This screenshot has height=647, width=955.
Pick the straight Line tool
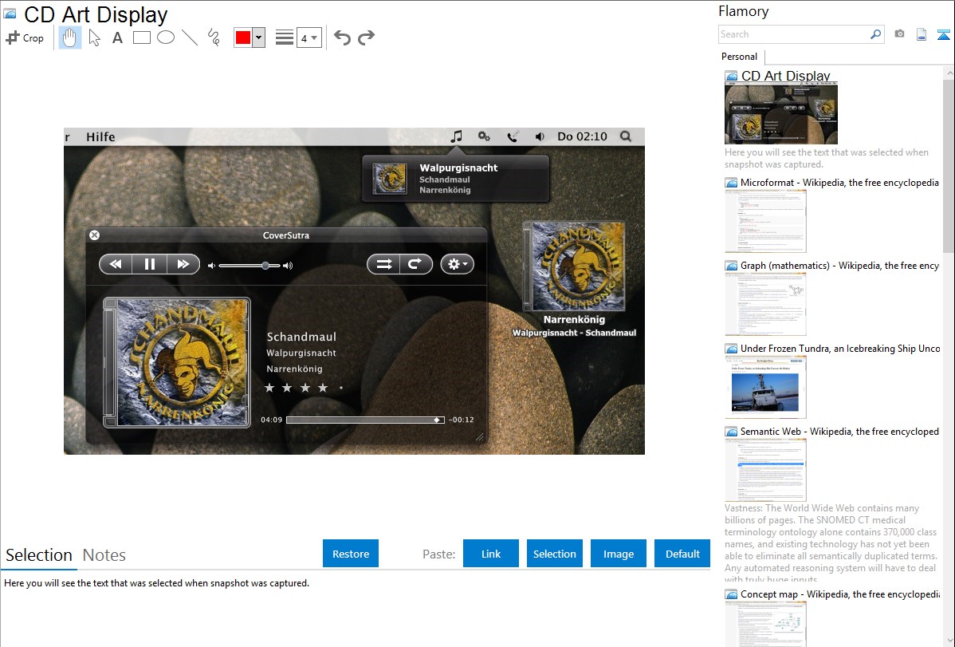(190, 37)
